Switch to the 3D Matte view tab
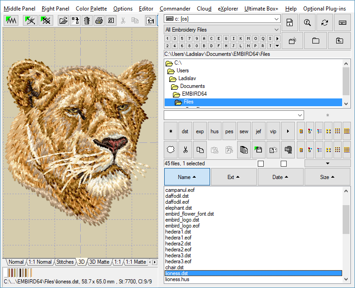 pos(99,262)
